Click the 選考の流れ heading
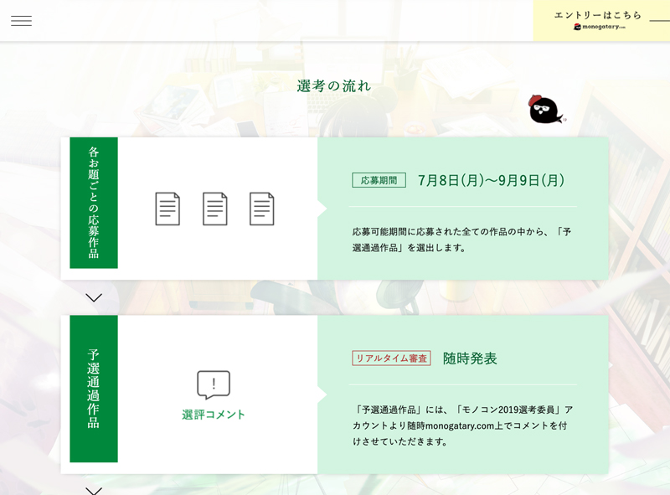This screenshot has width=670, height=495. click(334, 86)
